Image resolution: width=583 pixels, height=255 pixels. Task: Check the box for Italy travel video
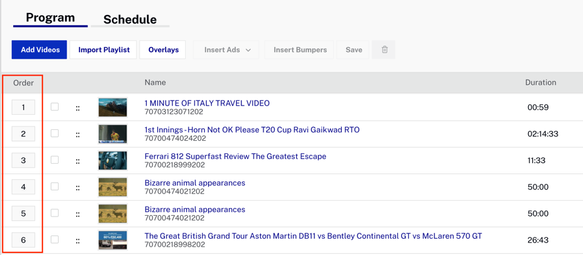click(x=55, y=107)
